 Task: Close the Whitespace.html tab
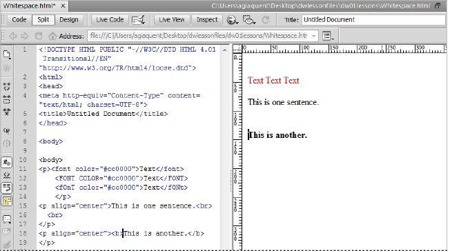coord(63,6)
